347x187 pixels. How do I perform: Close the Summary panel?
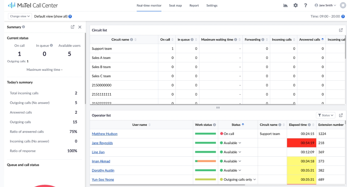(80, 27)
